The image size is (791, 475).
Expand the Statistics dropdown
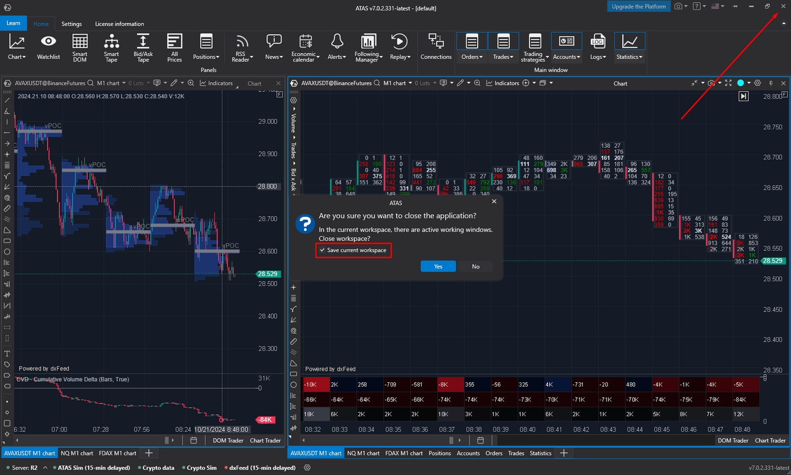pyautogui.click(x=630, y=47)
